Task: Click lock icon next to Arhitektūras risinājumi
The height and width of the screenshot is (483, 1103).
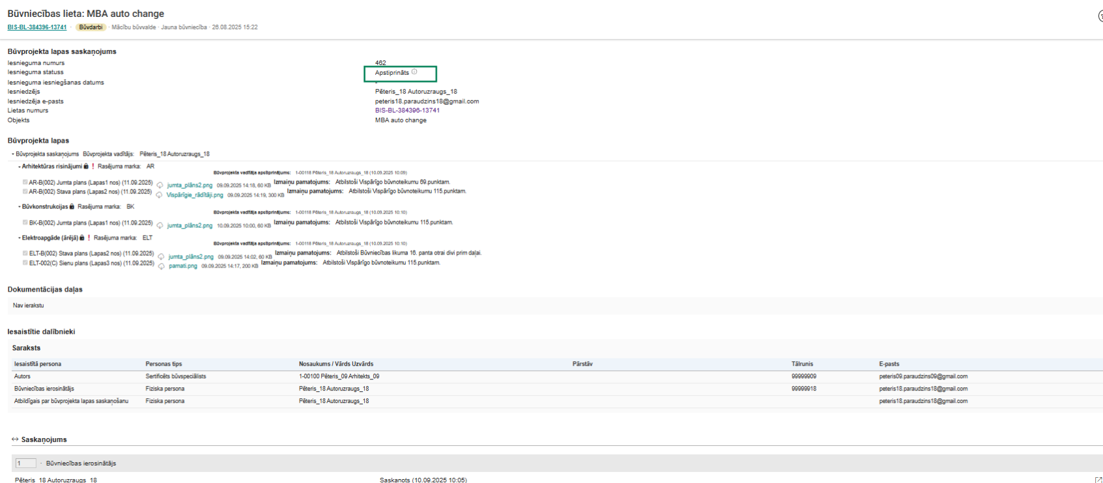Action: pos(86,167)
